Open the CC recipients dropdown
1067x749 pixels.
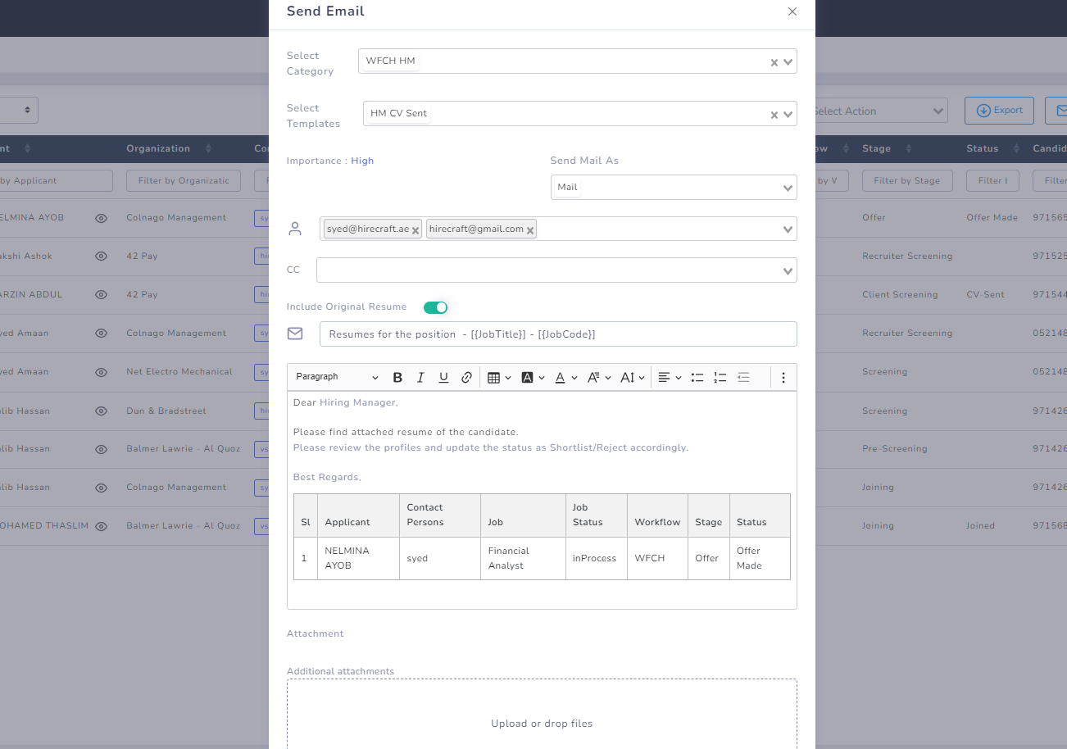coord(786,270)
